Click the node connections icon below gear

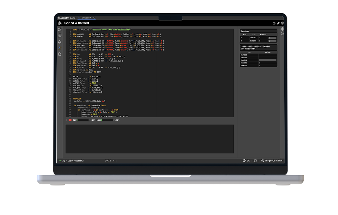pos(282,34)
